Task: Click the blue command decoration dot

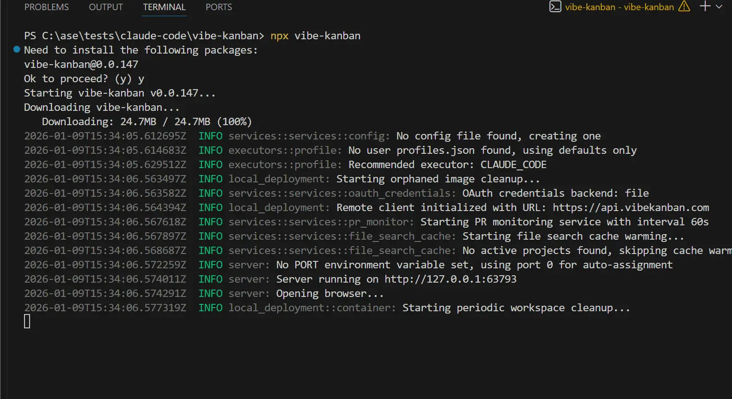Action: coord(17,49)
